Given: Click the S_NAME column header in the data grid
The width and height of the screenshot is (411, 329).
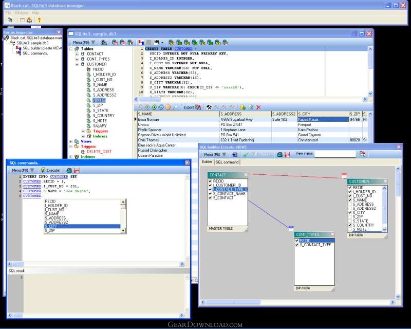Looking at the screenshot, I should point(178,114).
